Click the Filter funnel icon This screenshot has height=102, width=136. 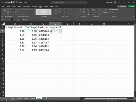pyautogui.click(x=65, y=11)
